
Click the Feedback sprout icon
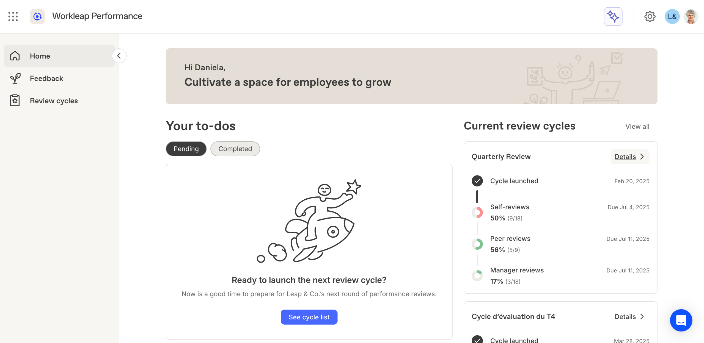click(15, 78)
